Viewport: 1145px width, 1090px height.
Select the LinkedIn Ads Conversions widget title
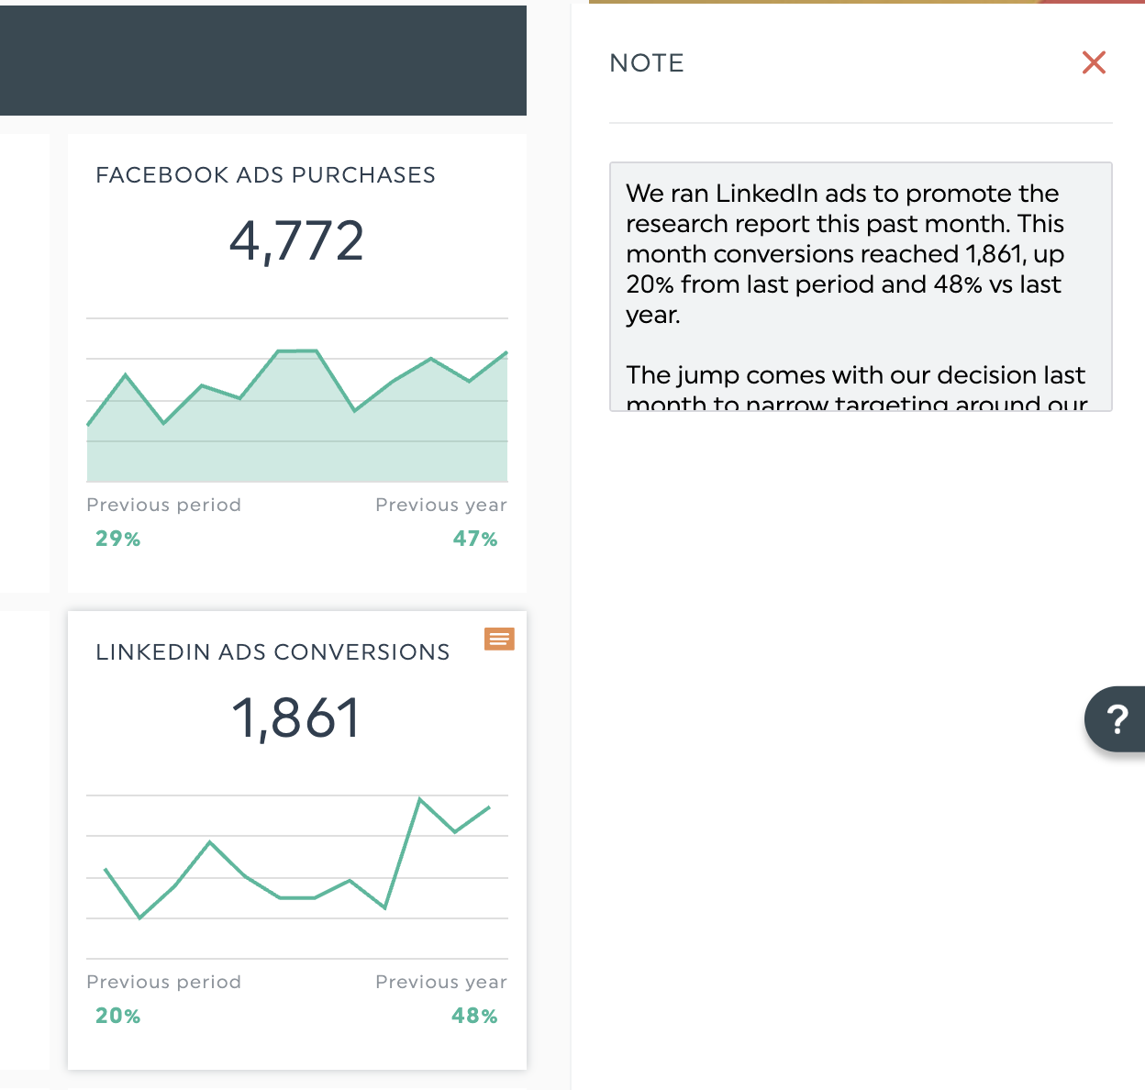272,652
